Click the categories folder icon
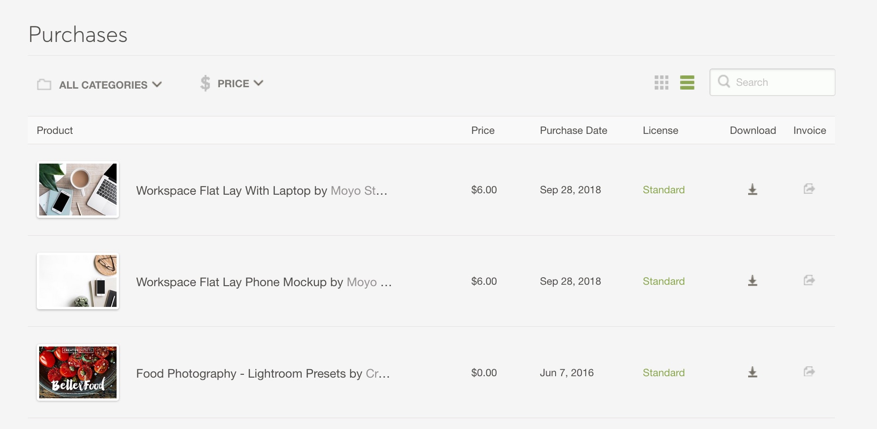This screenshot has height=429, width=877. pyautogui.click(x=44, y=84)
